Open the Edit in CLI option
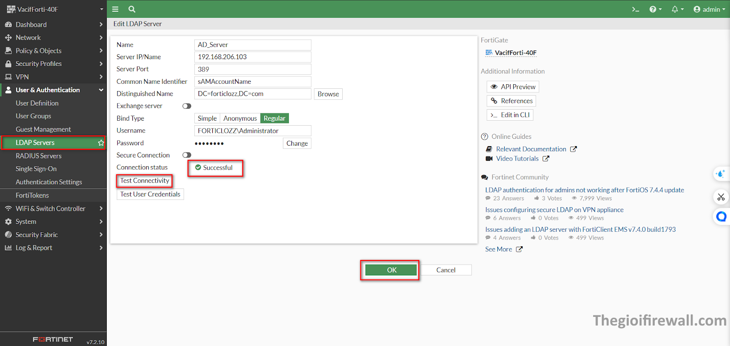The width and height of the screenshot is (730, 346). click(510, 115)
